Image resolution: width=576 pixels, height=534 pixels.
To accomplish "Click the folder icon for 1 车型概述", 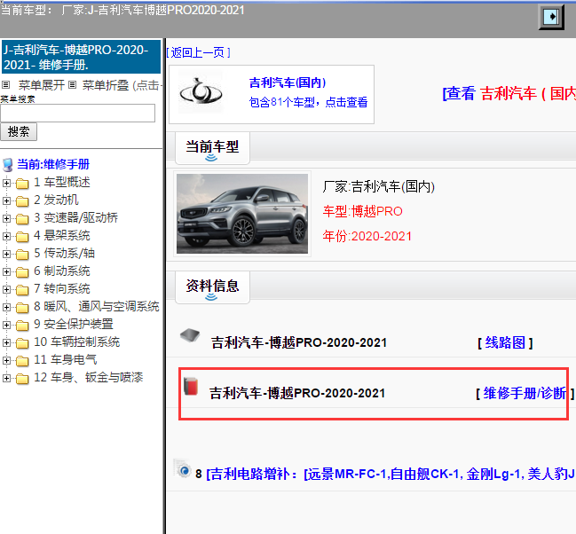I will point(22,183).
